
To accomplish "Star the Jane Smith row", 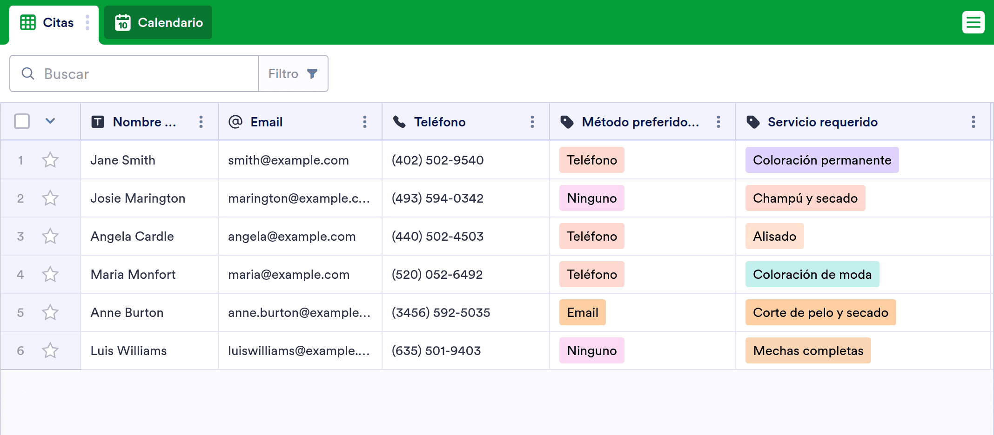I will click(x=50, y=160).
